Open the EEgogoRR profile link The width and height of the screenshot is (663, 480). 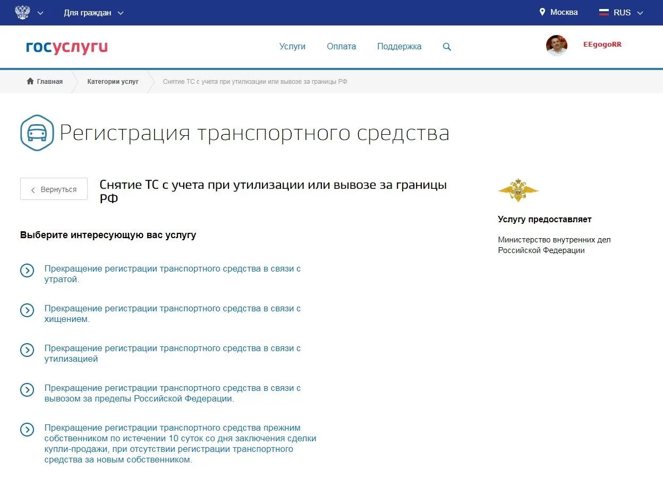602,45
